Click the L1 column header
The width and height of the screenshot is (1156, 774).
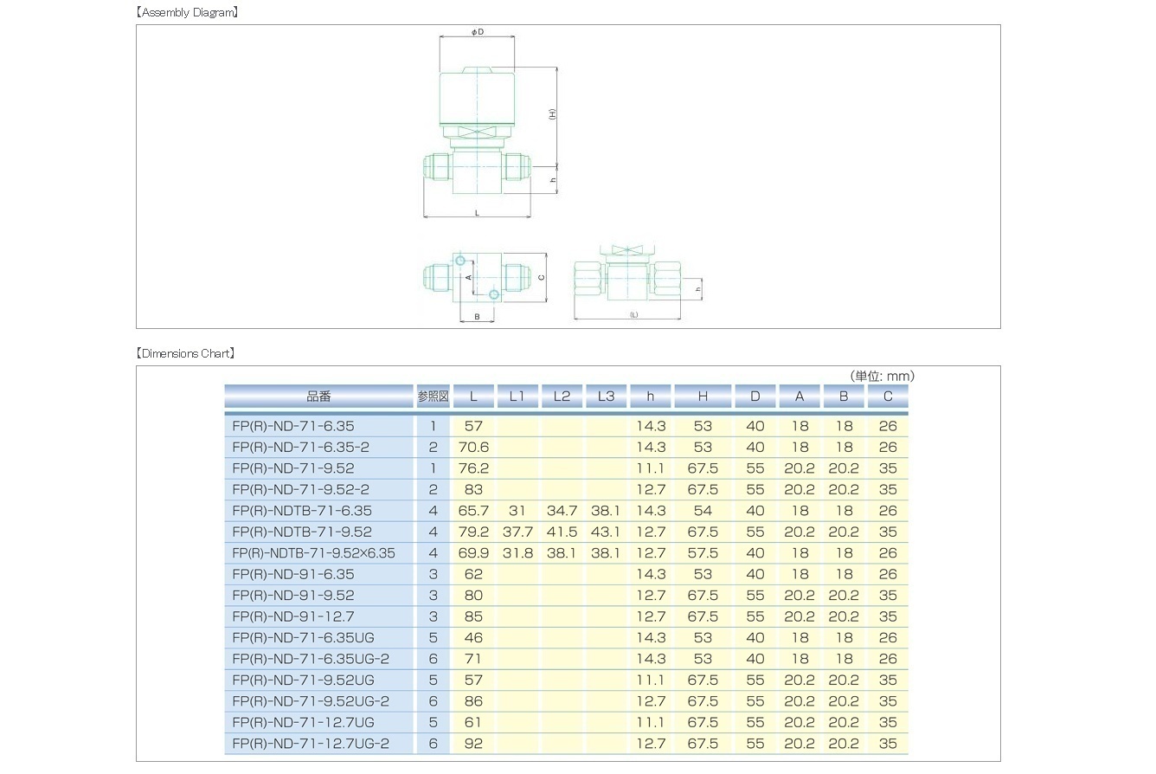click(x=517, y=395)
